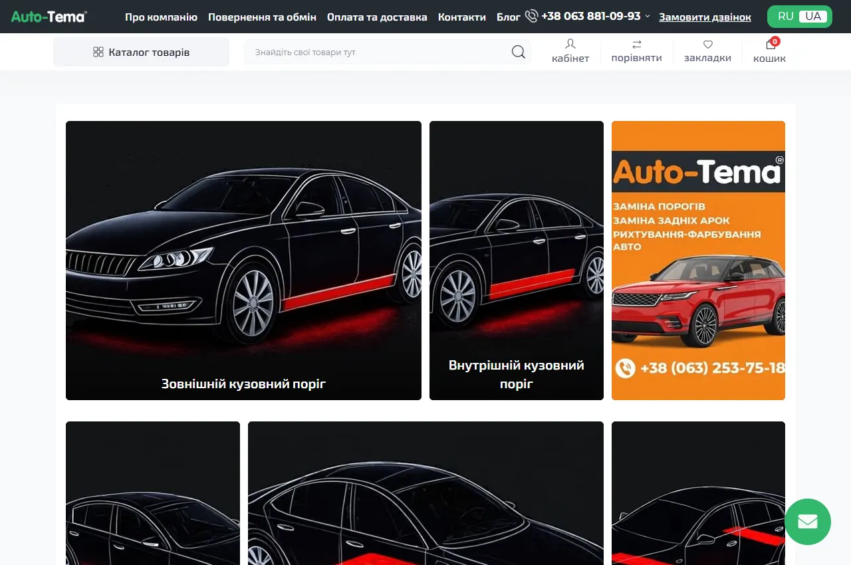The image size is (851, 565).
Task: Expand the phone numbers dropdown arrow
Action: tap(648, 17)
